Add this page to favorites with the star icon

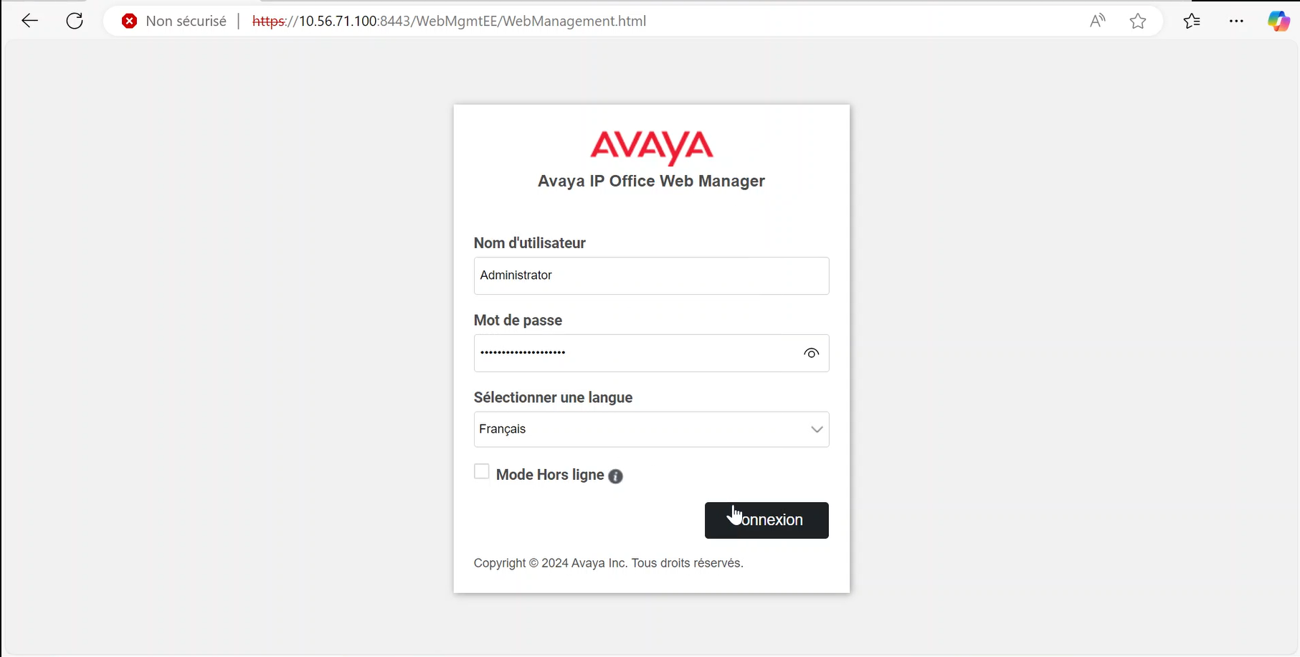pyautogui.click(x=1138, y=21)
